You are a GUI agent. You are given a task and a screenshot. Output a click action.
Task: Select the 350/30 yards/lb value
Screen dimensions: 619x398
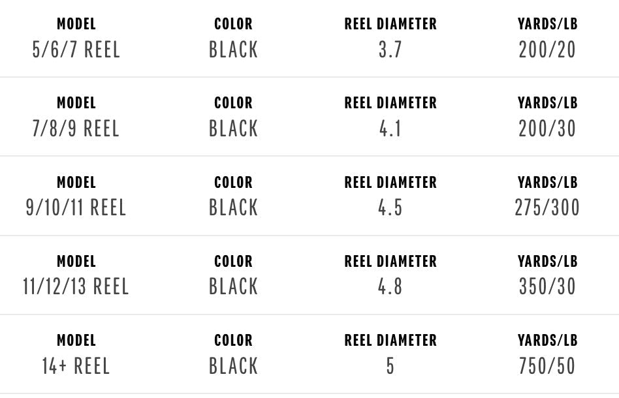pyautogui.click(x=547, y=287)
